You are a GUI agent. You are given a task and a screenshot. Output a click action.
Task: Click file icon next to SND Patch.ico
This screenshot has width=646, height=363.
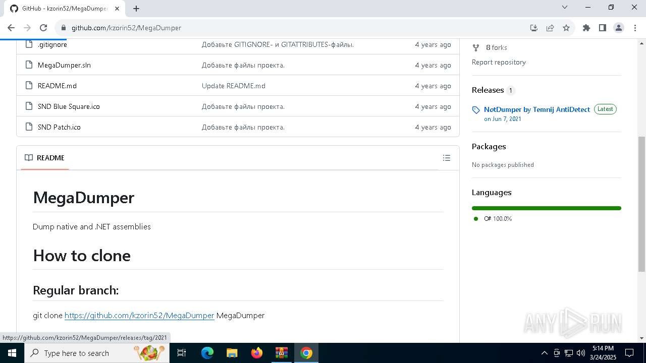tap(29, 127)
